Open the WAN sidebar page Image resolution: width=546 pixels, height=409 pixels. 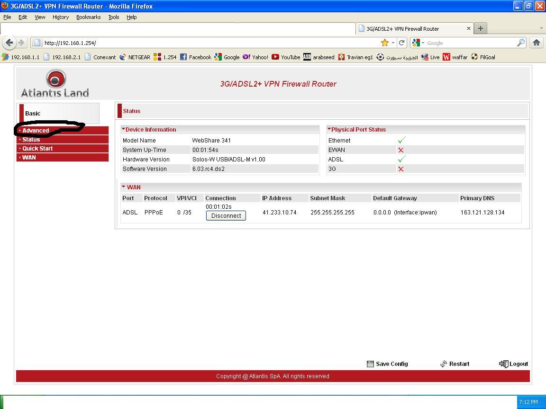point(63,158)
